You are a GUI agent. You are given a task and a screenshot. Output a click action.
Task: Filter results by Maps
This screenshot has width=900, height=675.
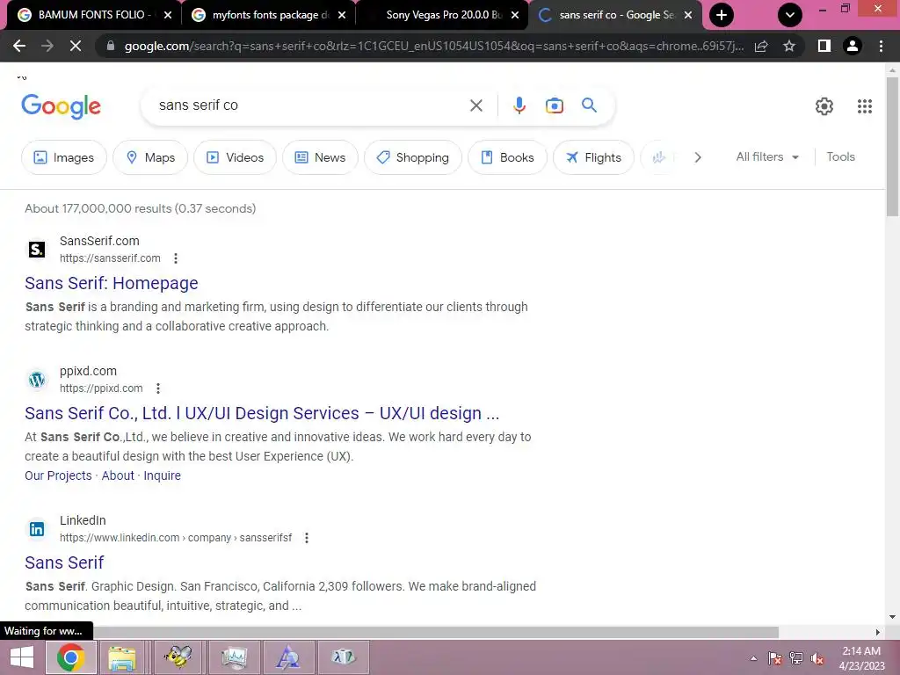(x=150, y=157)
